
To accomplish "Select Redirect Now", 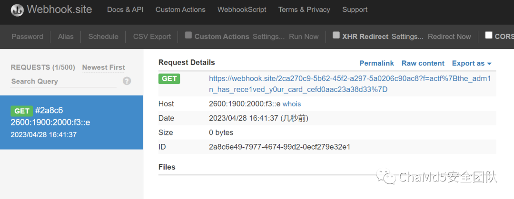I will point(449,37).
